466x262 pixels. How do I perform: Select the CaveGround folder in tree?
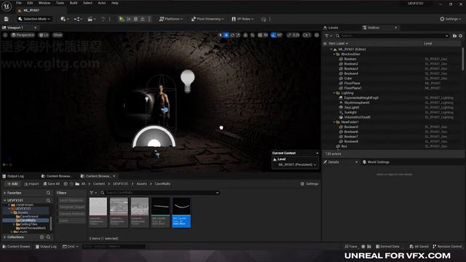(27, 217)
